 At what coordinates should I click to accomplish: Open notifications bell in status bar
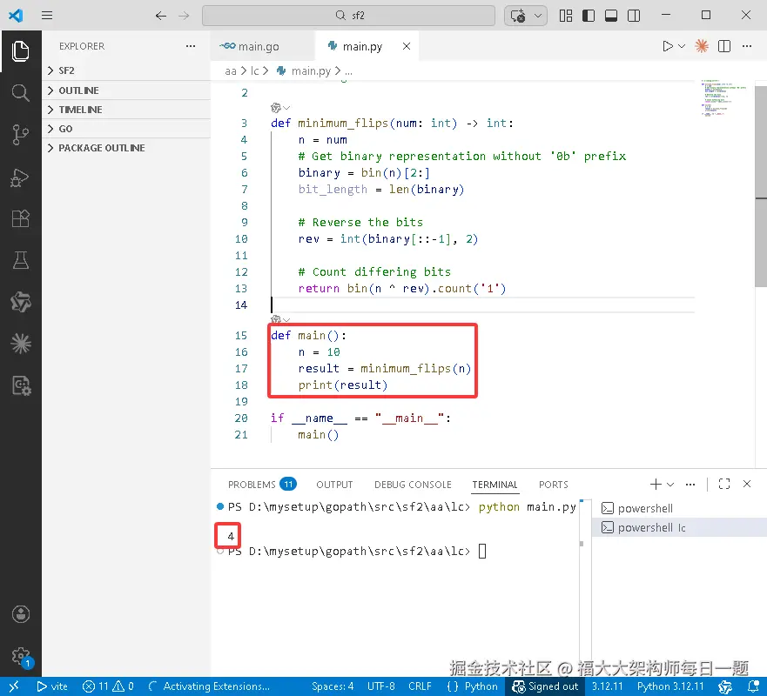tap(754, 686)
